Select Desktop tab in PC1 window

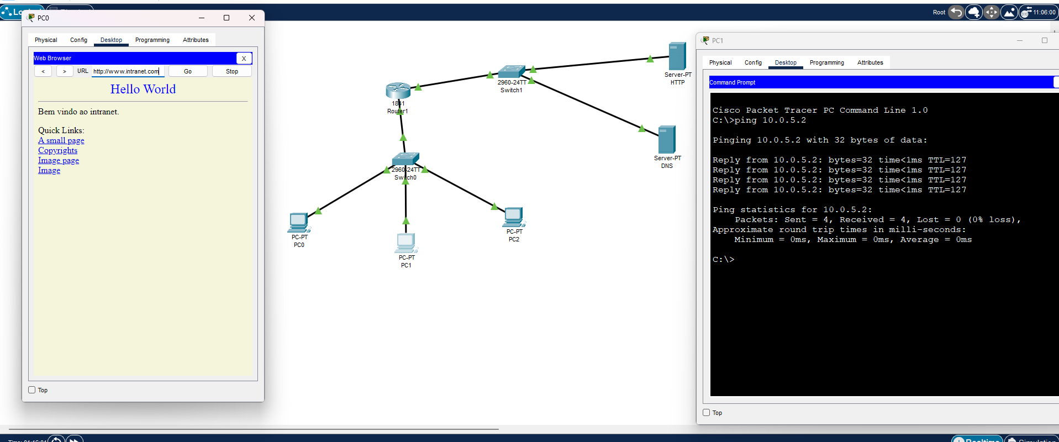786,62
